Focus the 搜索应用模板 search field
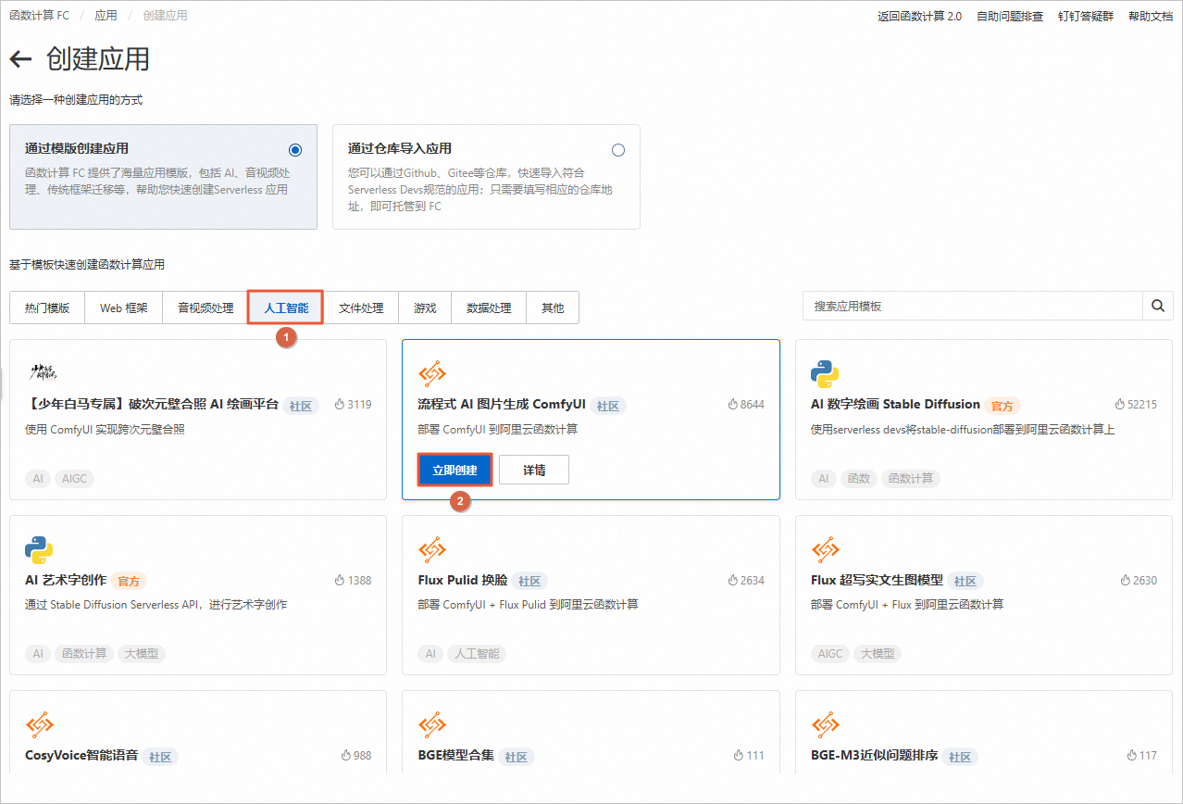This screenshot has width=1183, height=804. [x=974, y=306]
